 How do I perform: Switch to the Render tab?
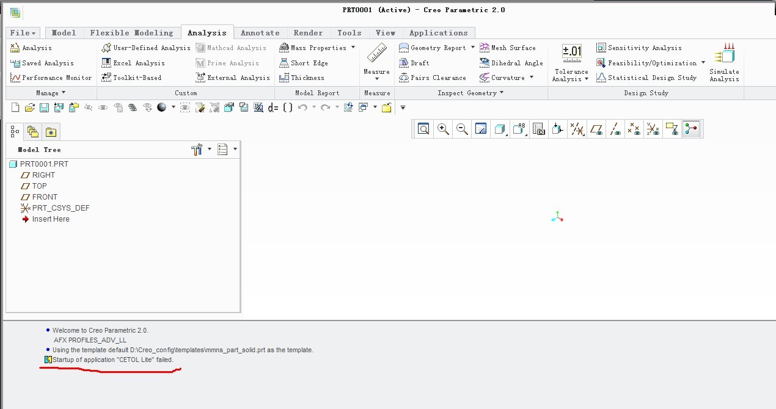(x=308, y=33)
